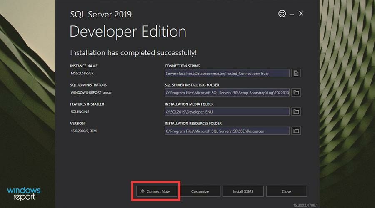The image size is (375, 208).
Task: Click Install SSMS button
Action: [x=243, y=191]
